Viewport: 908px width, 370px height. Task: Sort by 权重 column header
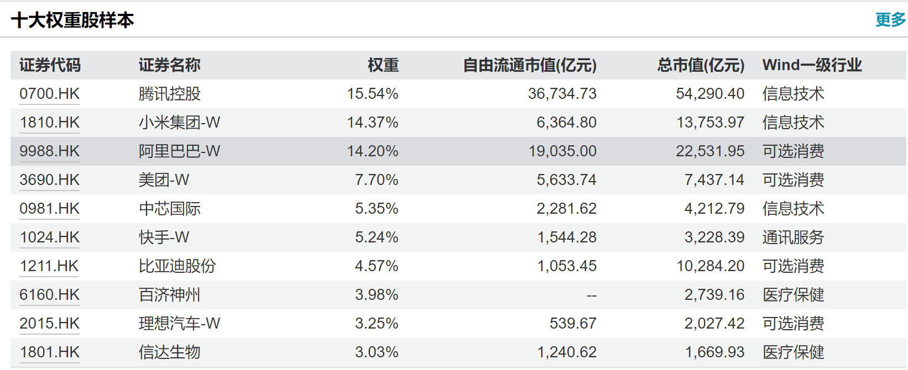point(383,65)
